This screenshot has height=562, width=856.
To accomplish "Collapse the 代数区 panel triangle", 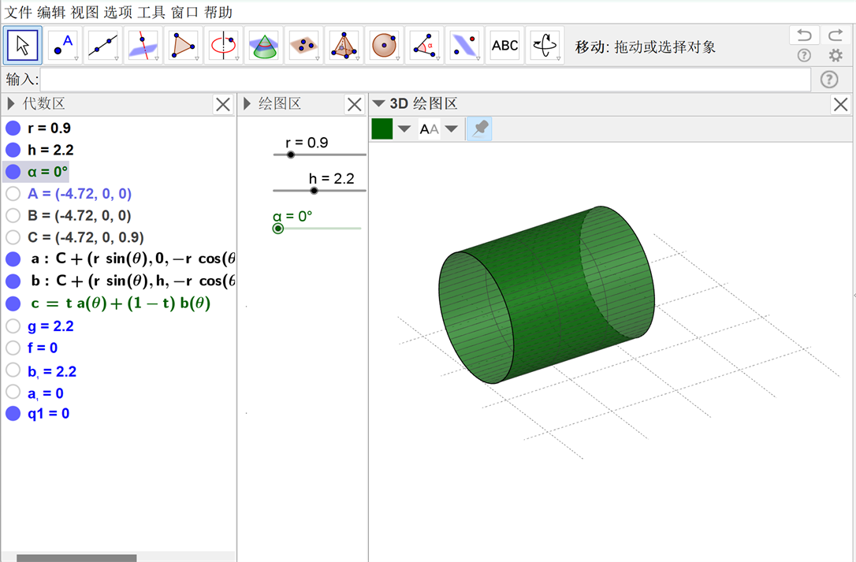I will 11,104.
